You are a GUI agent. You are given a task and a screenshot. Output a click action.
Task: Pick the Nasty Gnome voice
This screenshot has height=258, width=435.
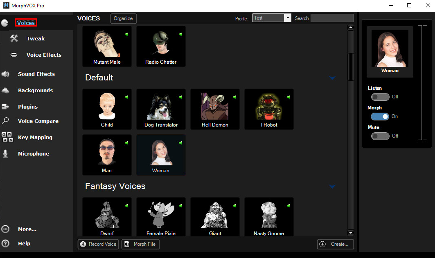click(x=269, y=217)
